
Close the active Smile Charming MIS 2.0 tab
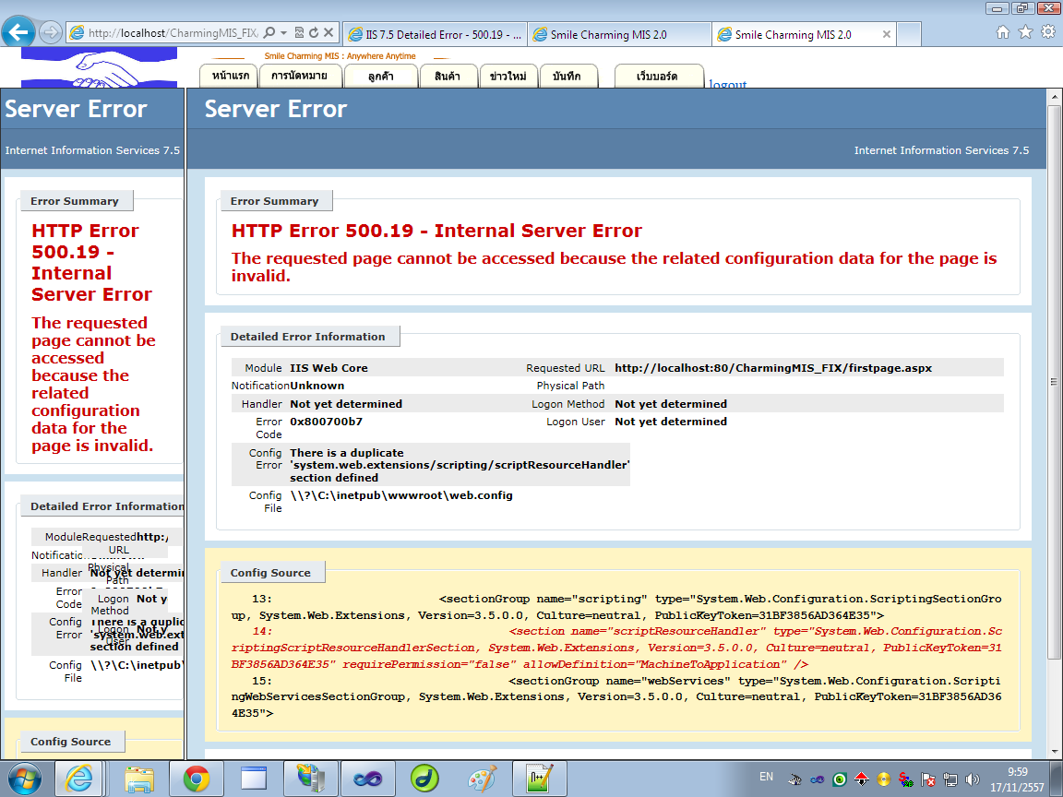click(x=886, y=34)
